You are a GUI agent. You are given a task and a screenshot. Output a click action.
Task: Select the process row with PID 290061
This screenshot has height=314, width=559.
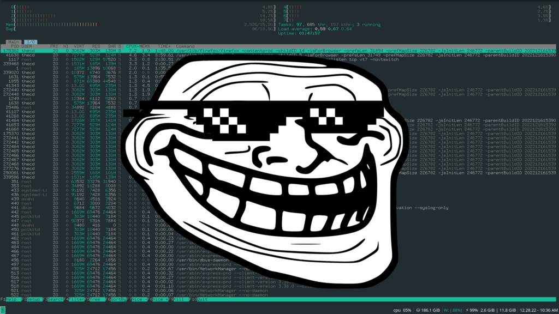278,173
